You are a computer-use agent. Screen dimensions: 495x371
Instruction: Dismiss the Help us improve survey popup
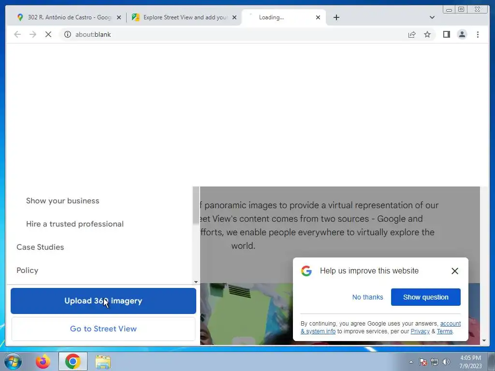coord(454,271)
